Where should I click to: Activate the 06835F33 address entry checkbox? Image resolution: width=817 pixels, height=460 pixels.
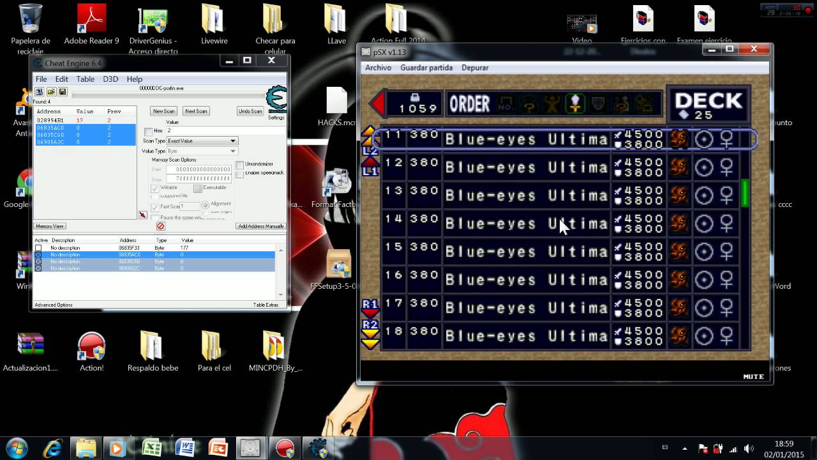pos(38,248)
